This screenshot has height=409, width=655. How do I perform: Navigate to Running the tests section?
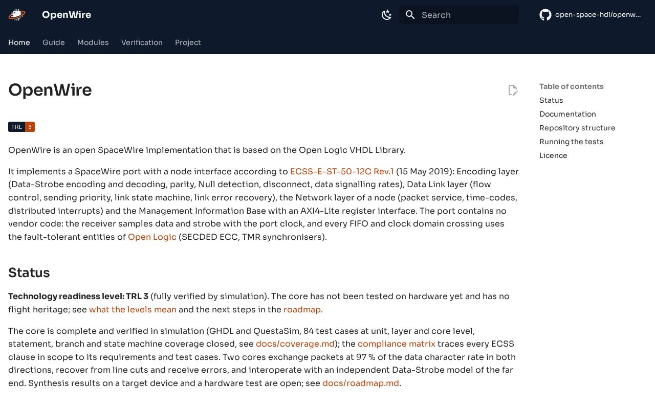[571, 142]
